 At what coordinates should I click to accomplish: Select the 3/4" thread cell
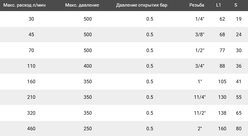point(200,66)
